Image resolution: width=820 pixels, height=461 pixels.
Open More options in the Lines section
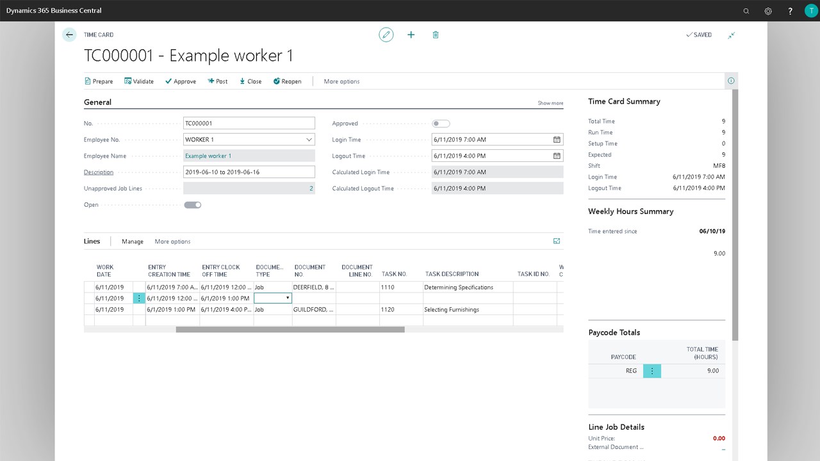[x=172, y=241]
